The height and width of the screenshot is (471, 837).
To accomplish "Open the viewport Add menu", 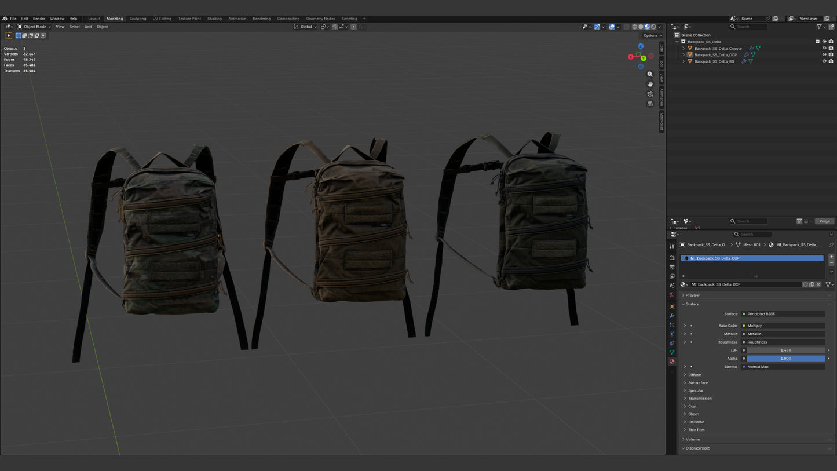I will pyautogui.click(x=88, y=27).
